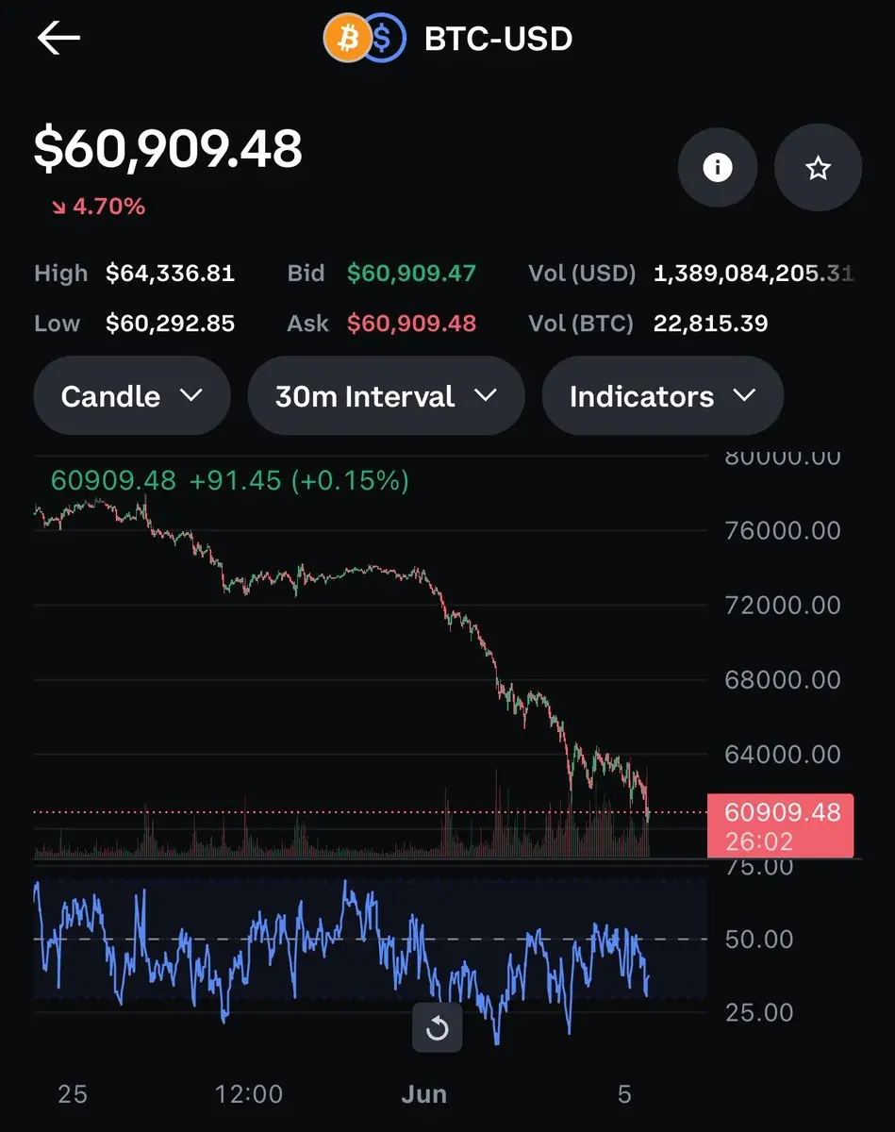
Task: Tap the blue dollar coin icon
Action: (x=385, y=39)
